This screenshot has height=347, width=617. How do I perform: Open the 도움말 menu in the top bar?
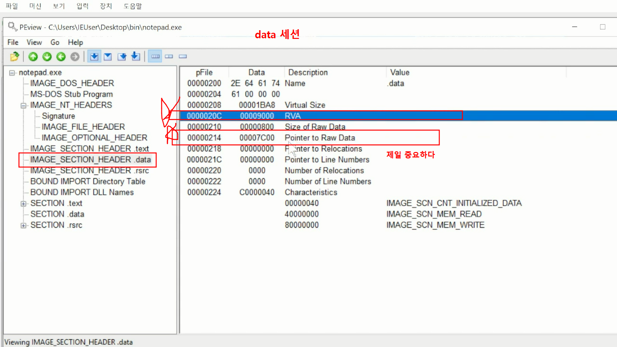132,6
